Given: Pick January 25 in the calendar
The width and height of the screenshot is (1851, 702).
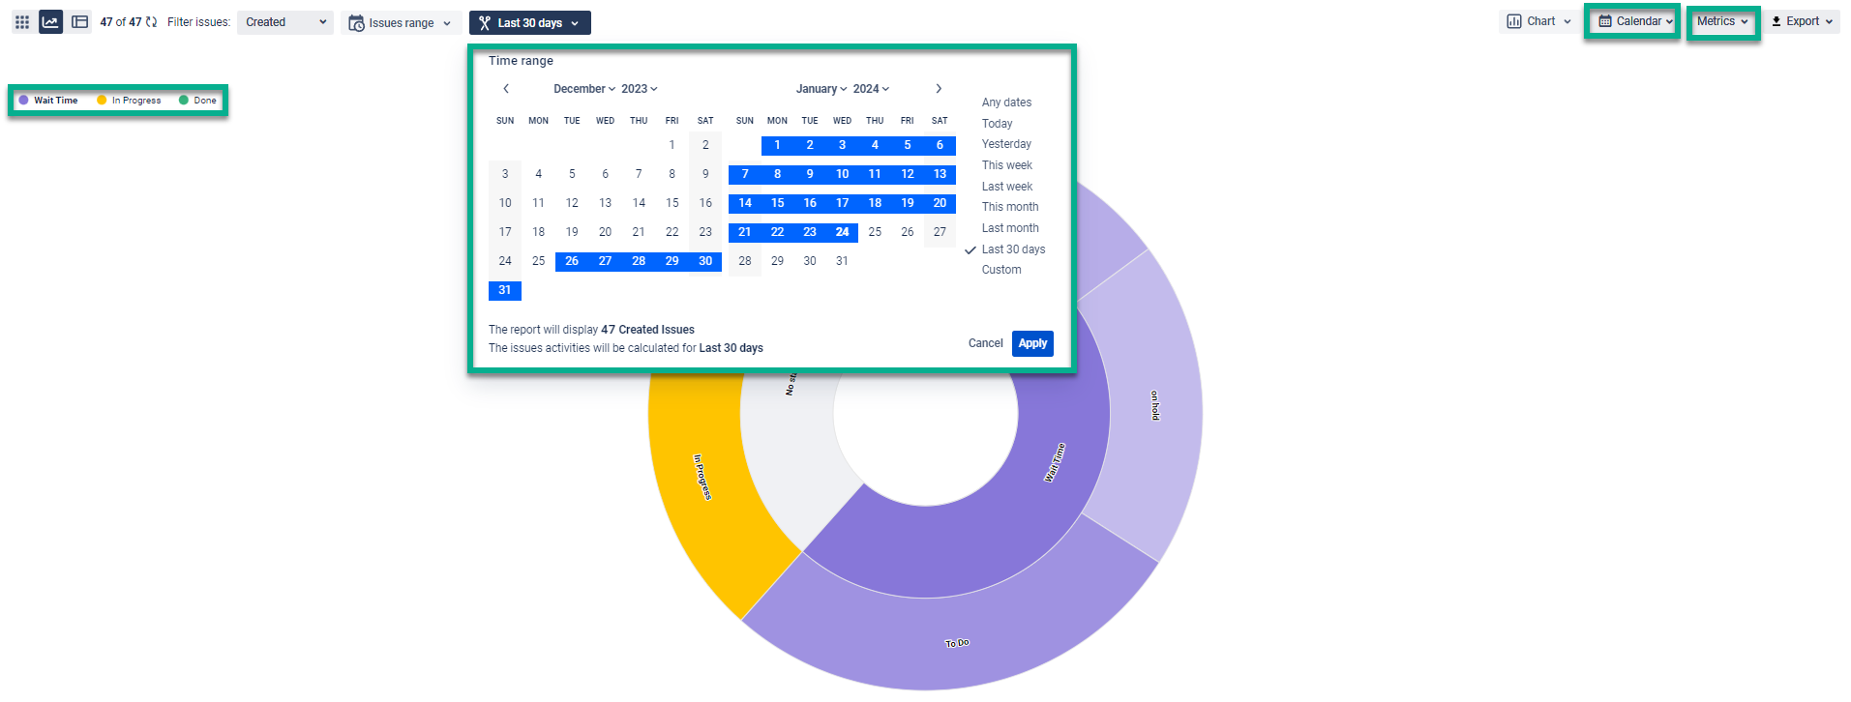Looking at the screenshot, I should [875, 232].
